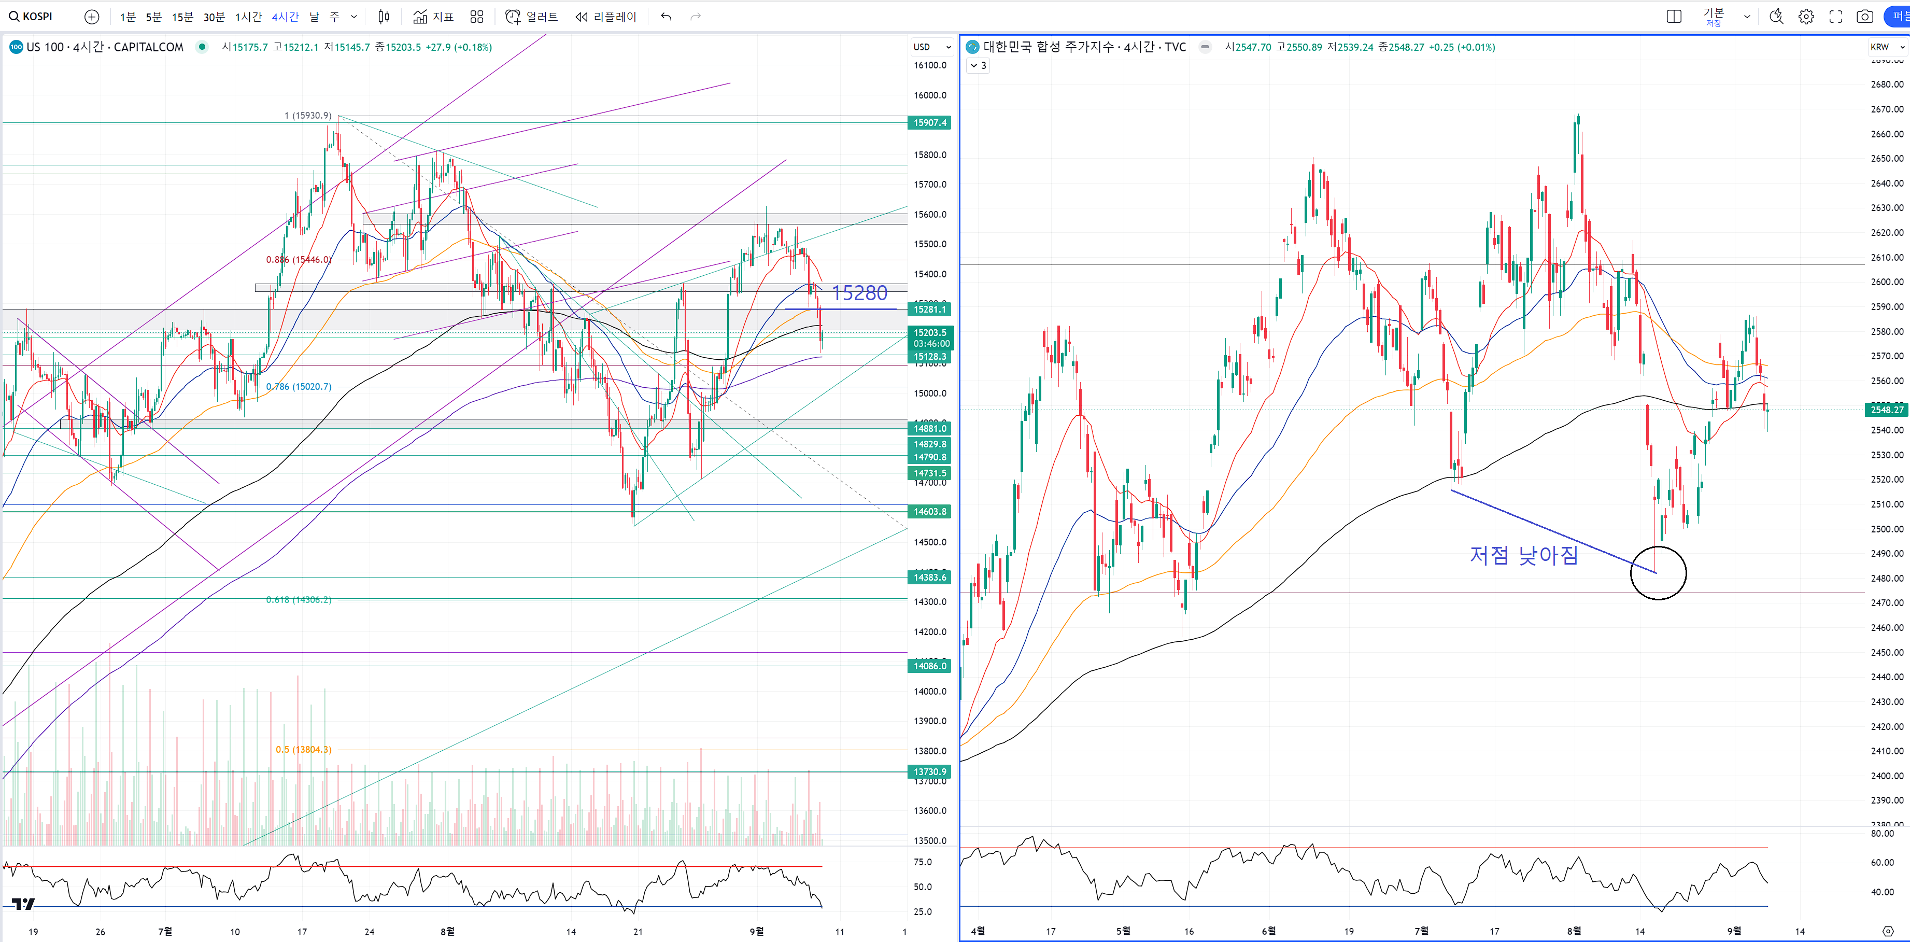
Task: Open the USD currency dropdown
Action: click(x=931, y=47)
